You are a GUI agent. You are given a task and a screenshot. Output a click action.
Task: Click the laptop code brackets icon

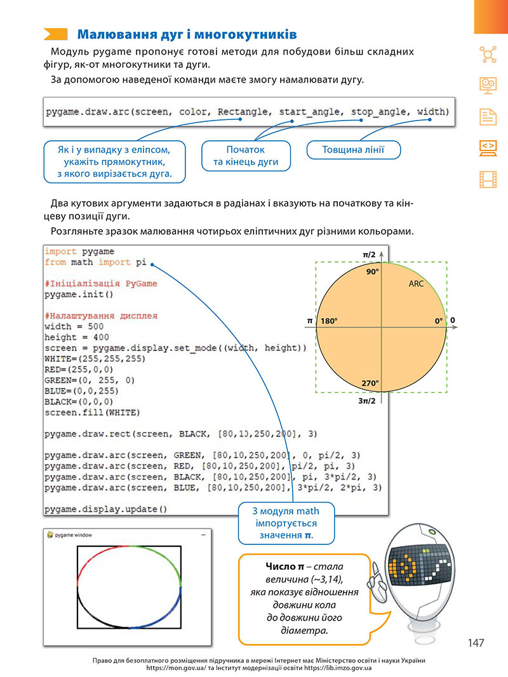(x=488, y=148)
